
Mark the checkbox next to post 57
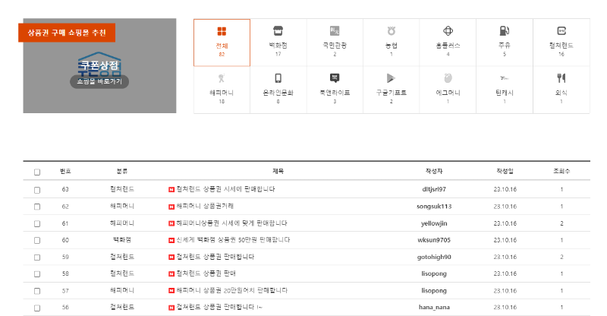click(37, 291)
